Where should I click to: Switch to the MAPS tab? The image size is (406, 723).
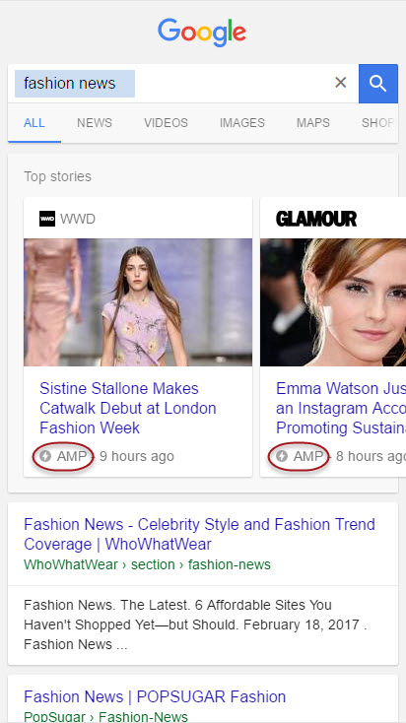pos(313,123)
